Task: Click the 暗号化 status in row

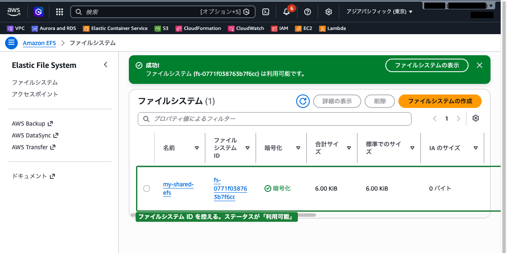Action: click(x=278, y=188)
